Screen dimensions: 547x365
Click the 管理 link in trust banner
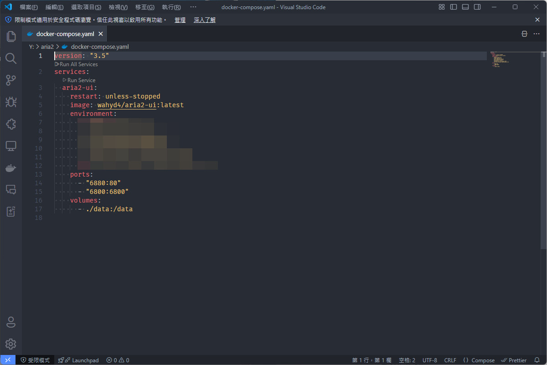point(180,20)
